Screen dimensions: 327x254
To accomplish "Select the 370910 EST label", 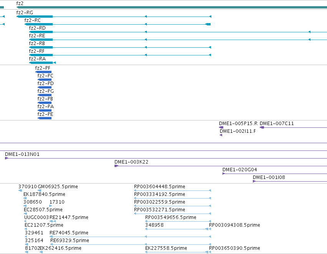I will coord(28,187).
